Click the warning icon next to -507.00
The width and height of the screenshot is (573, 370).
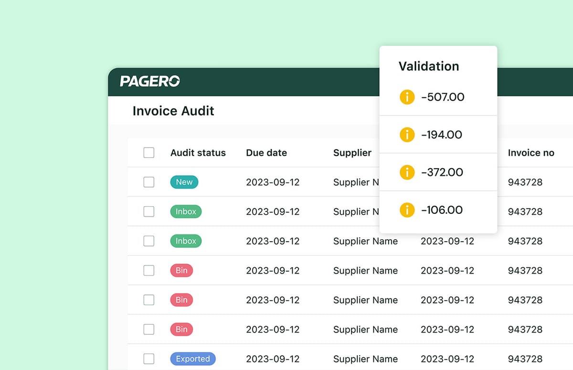pos(407,97)
